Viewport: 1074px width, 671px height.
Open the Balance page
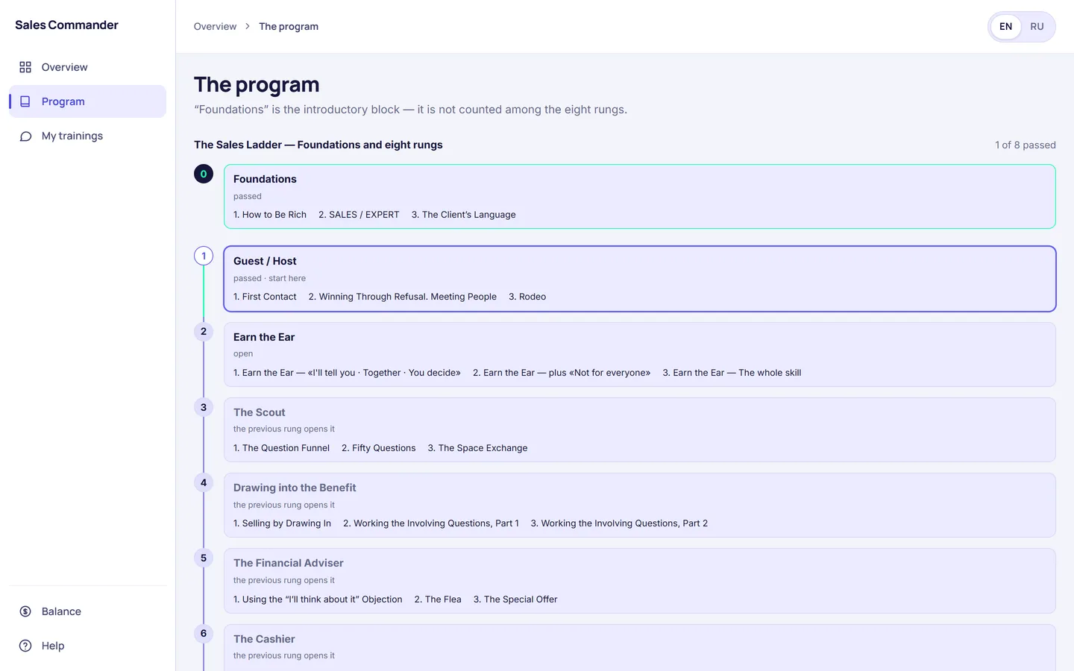[x=88, y=611]
